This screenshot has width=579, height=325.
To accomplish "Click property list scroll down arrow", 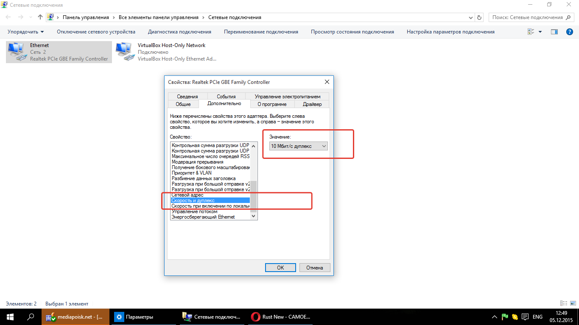I will tap(254, 217).
